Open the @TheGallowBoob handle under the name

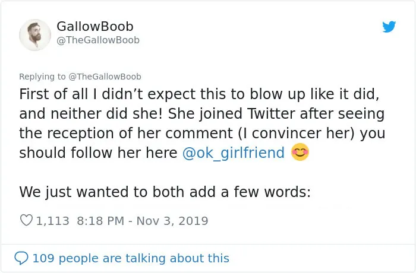98,40
